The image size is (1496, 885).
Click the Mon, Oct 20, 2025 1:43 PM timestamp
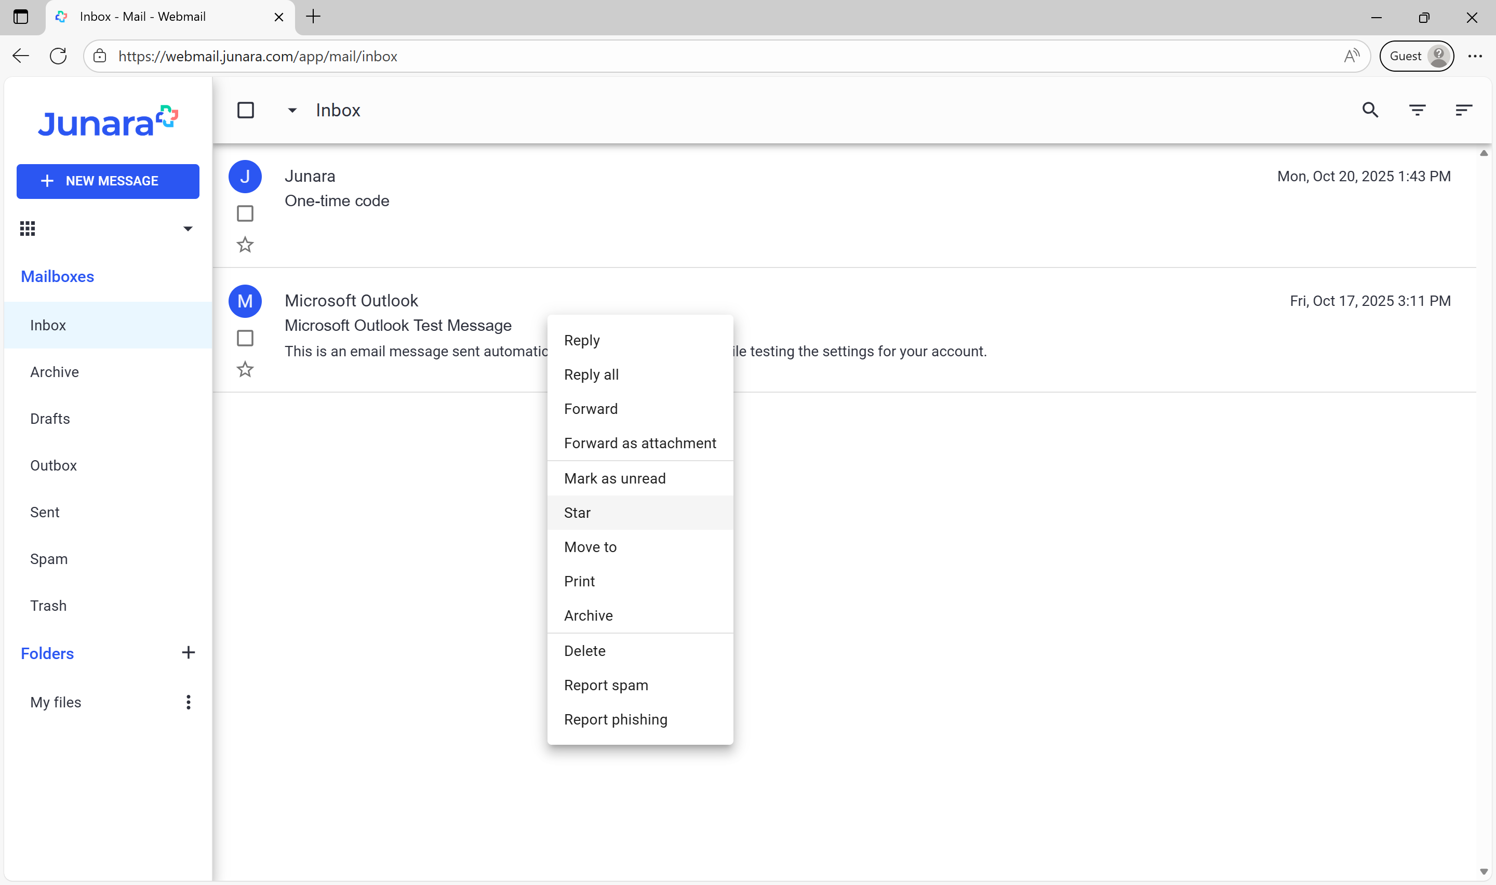click(x=1364, y=177)
